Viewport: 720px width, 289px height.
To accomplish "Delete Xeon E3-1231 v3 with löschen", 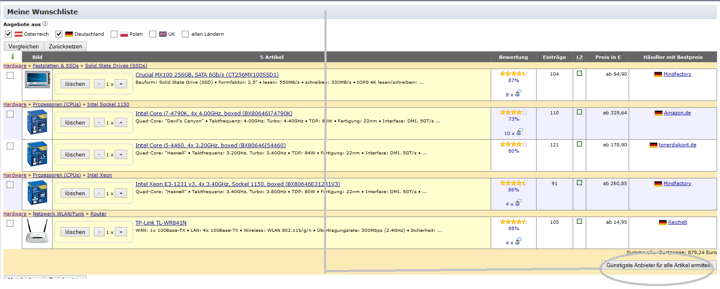I will (75, 193).
